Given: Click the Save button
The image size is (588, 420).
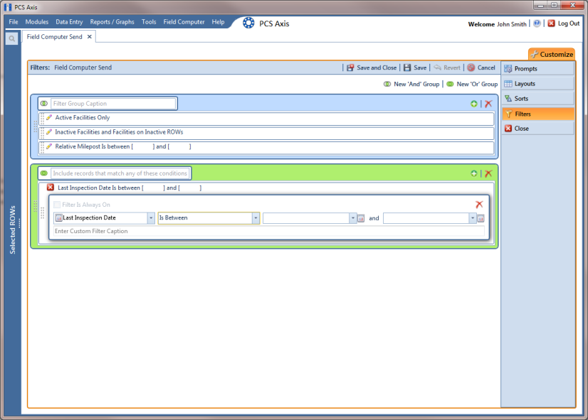Looking at the screenshot, I should tap(415, 68).
